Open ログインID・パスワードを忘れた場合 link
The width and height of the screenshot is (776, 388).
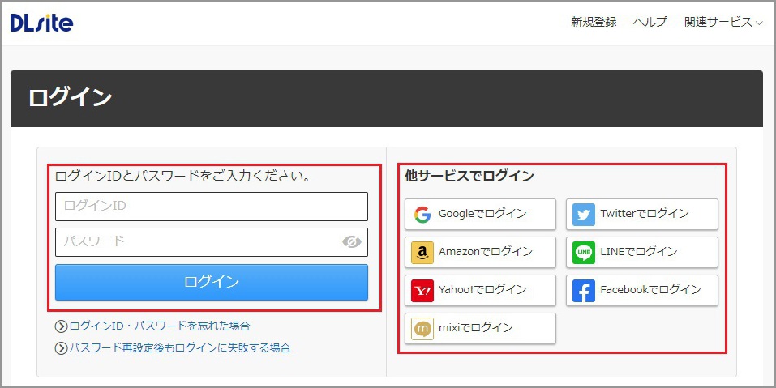(x=160, y=326)
